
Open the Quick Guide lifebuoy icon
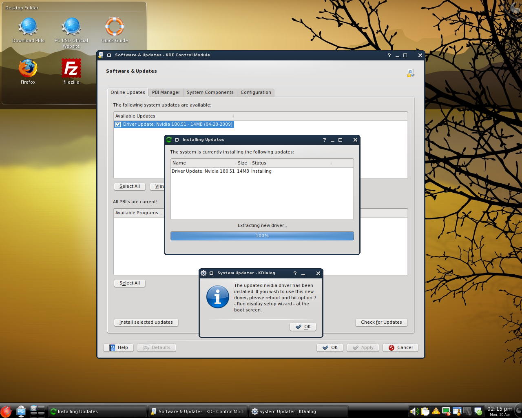point(115,27)
